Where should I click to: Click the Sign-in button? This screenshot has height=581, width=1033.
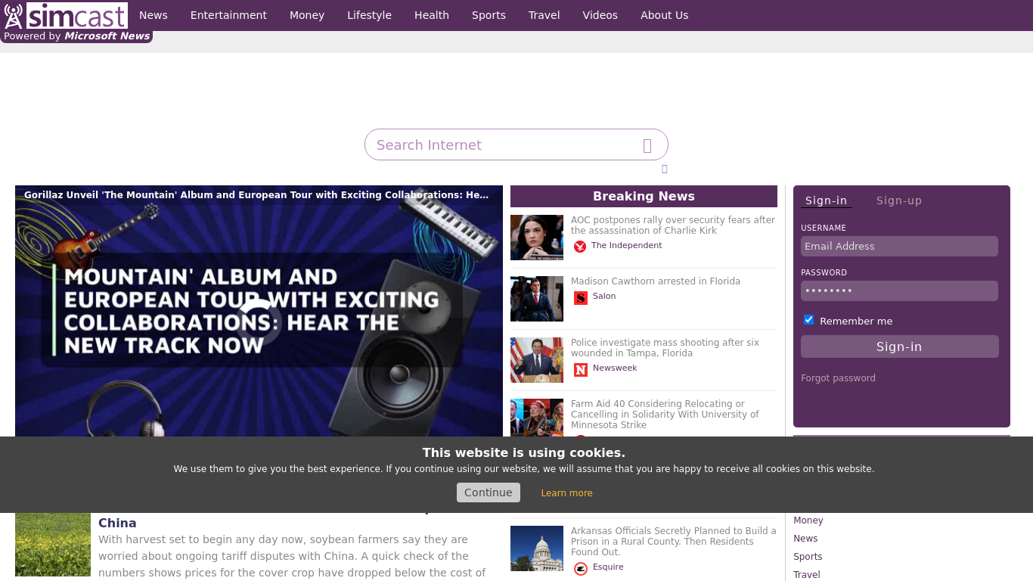[x=899, y=346]
